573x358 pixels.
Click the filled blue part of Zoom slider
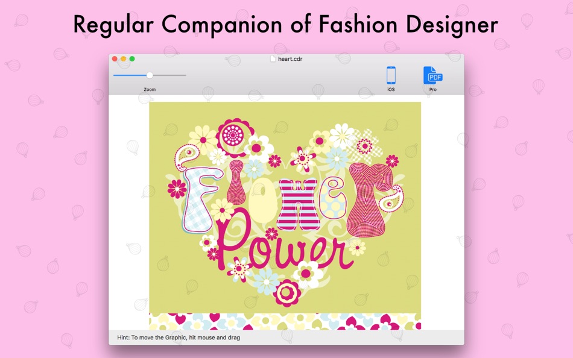pyautogui.click(x=130, y=75)
